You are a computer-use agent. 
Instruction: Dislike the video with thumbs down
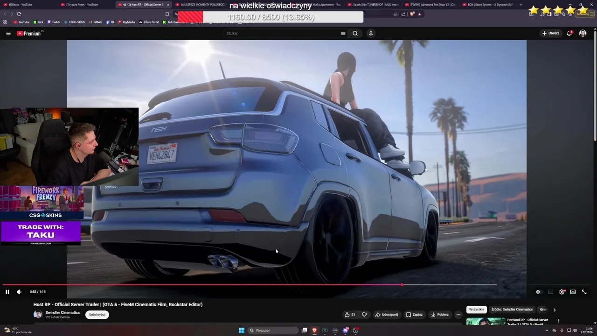coord(364,315)
